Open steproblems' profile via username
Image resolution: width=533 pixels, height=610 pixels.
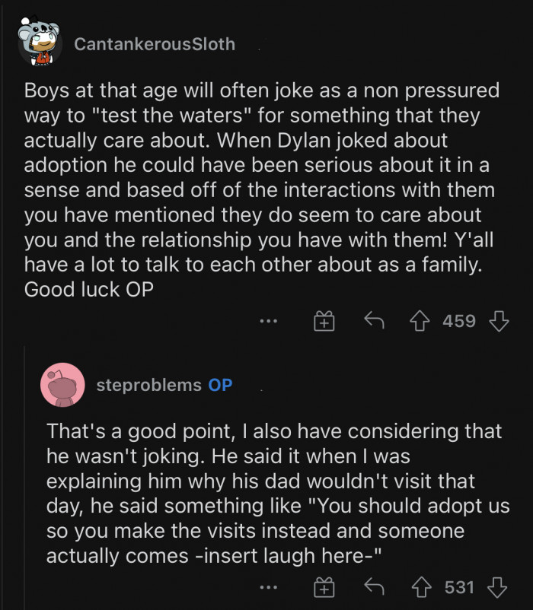pyautogui.click(x=149, y=385)
